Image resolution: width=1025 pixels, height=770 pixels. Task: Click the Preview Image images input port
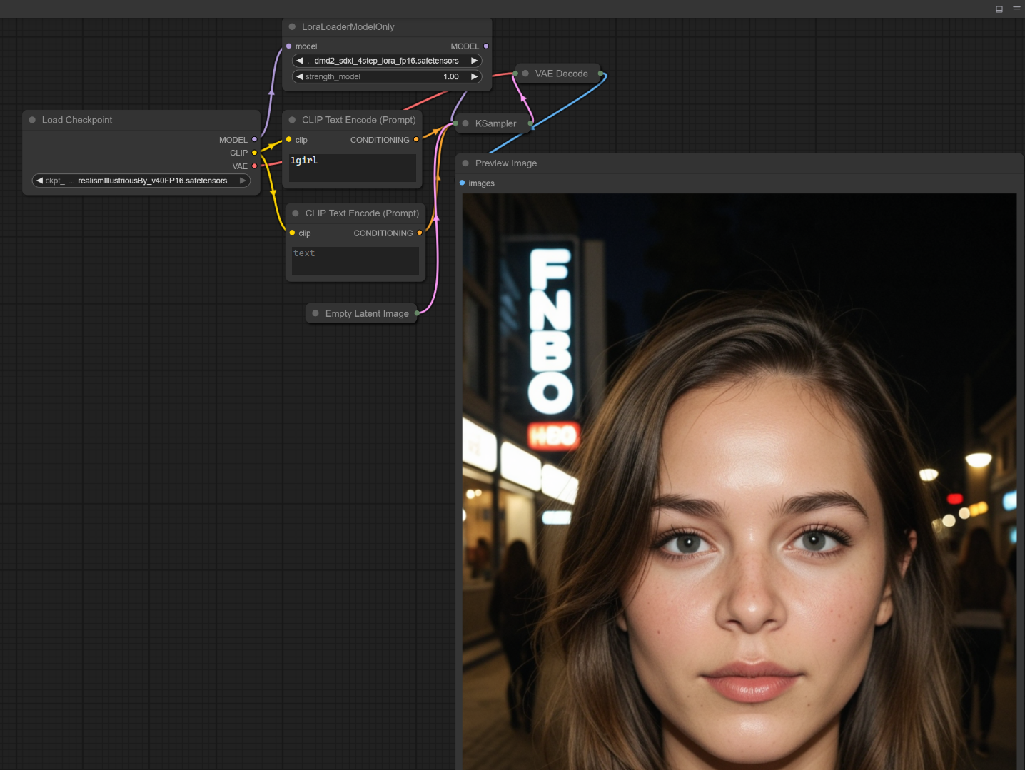click(462, 183)
